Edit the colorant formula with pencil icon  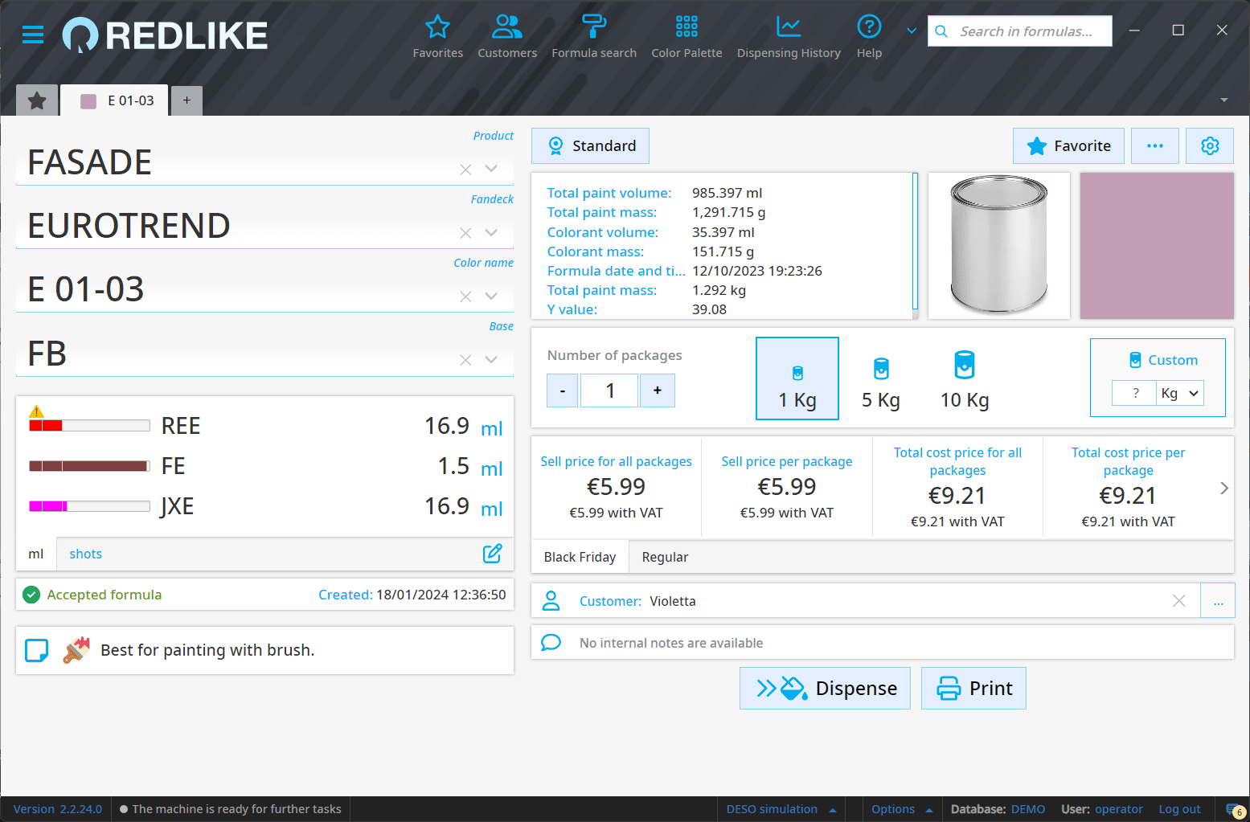492,554
